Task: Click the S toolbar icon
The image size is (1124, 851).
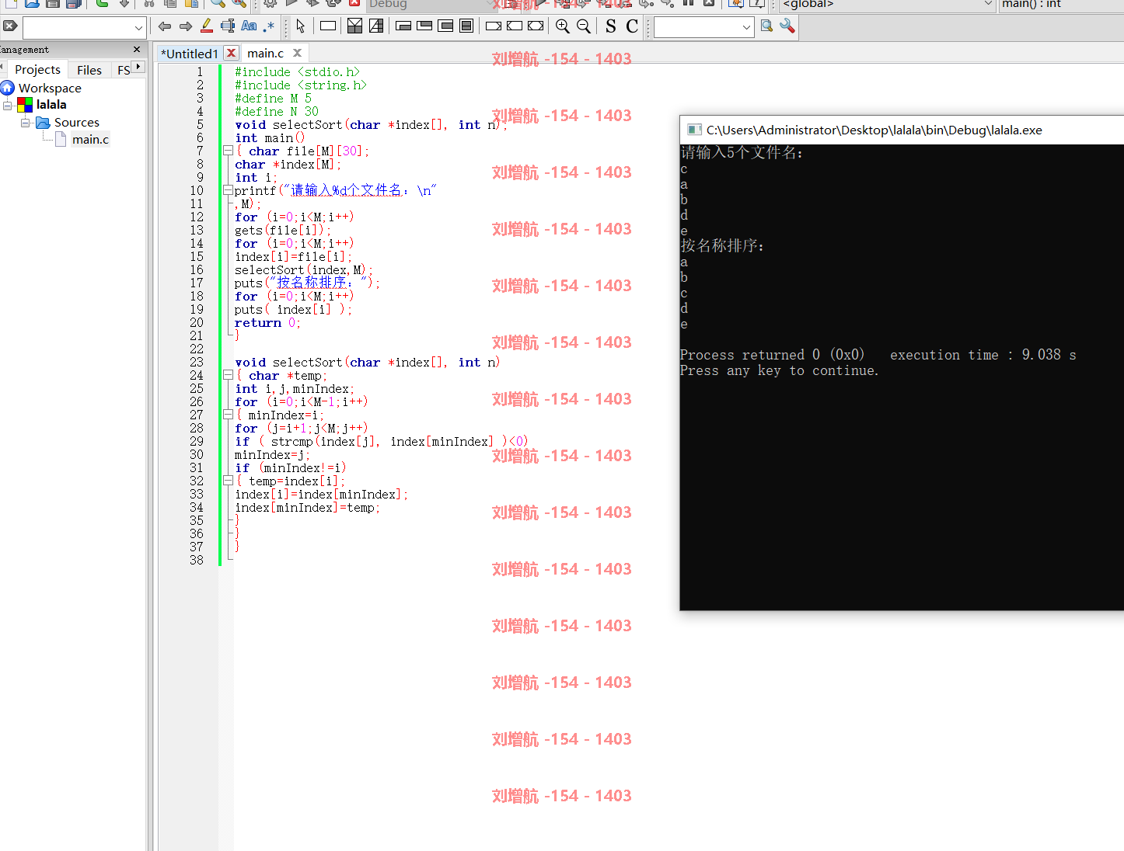Action: [611, 26]
